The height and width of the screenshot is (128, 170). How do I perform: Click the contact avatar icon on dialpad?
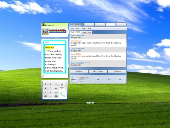click(x=62, y=86)
